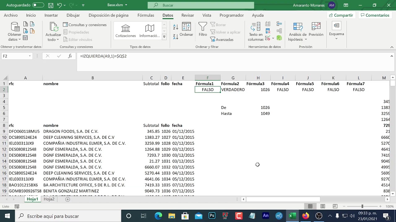Image resolution: width=396 pixels, height=222 pixels.
Task: Click horizontal scrollbar thumb
Action: click(x=283, y=199)
